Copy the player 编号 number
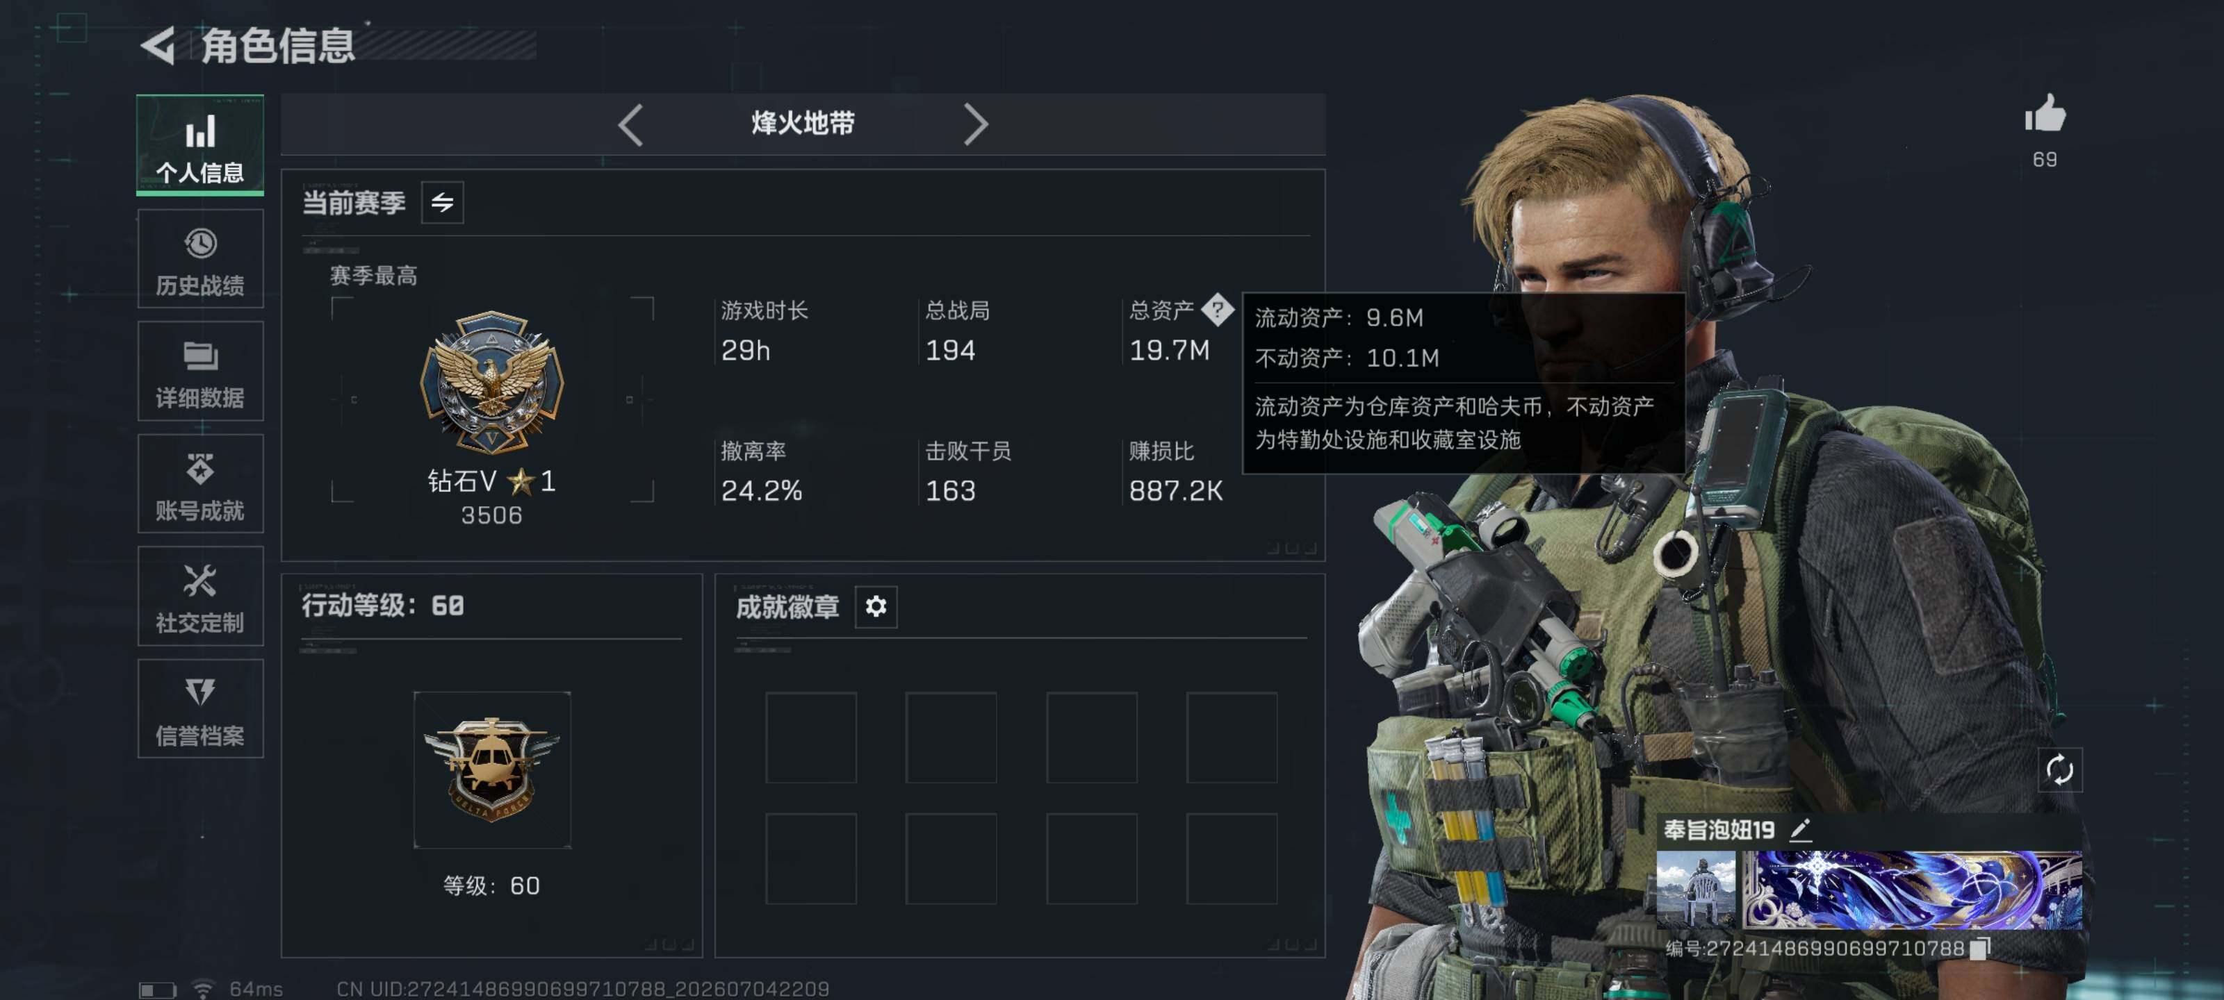 (x=1979, y=948)
